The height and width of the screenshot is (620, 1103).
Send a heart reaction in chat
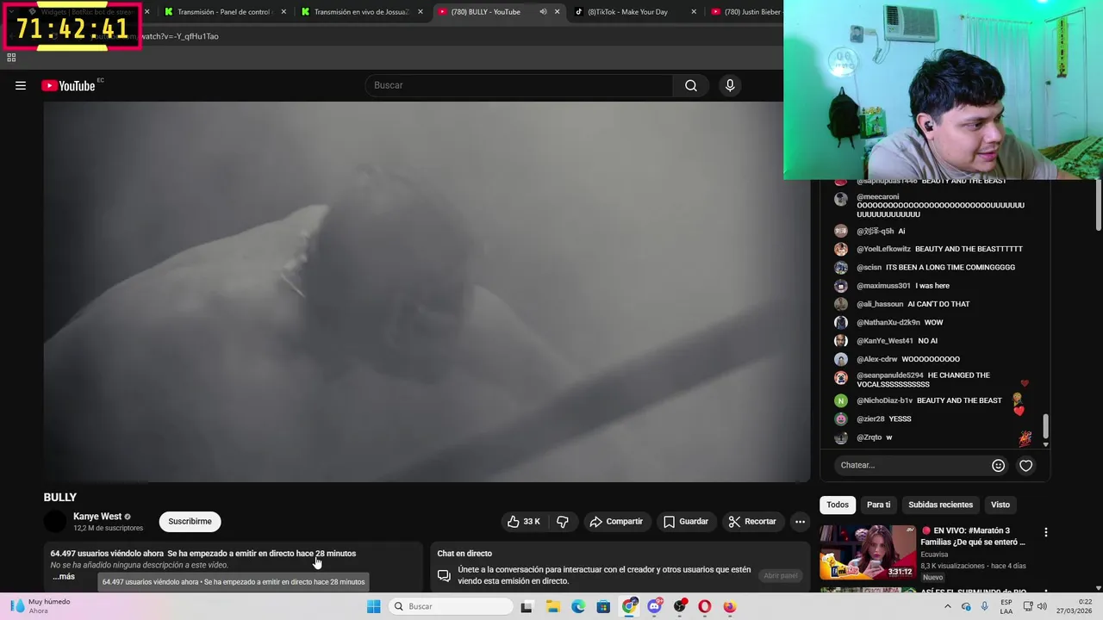coord(1025,465)
